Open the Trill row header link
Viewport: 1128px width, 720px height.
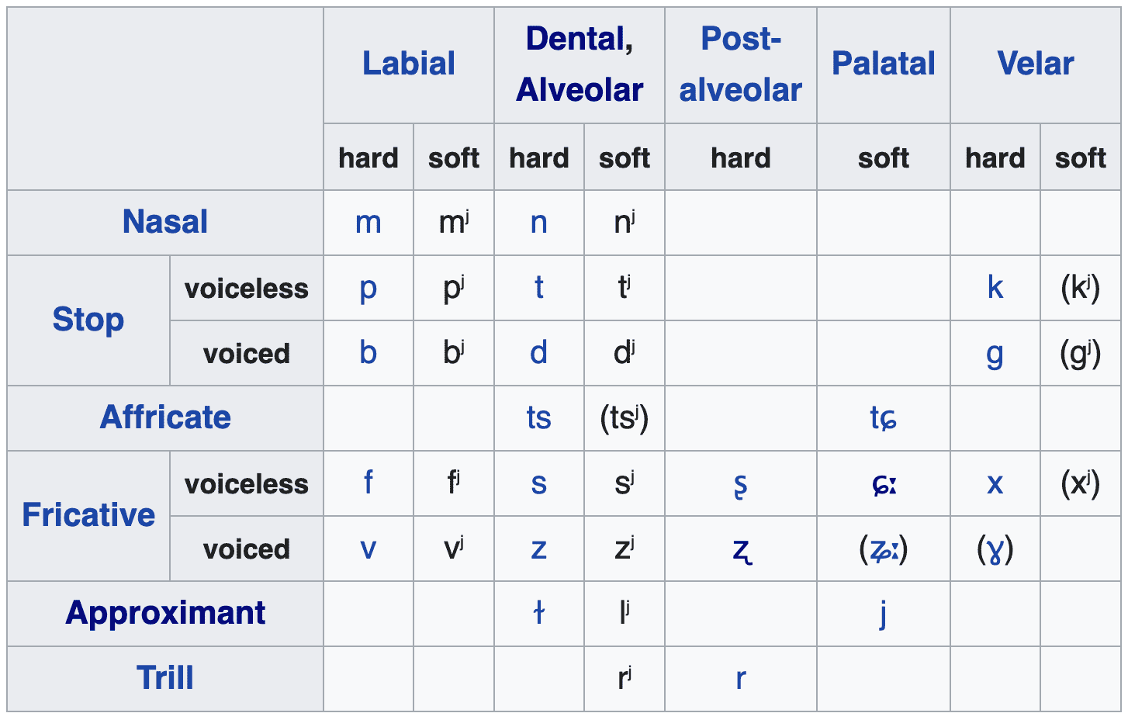point(165,678)
